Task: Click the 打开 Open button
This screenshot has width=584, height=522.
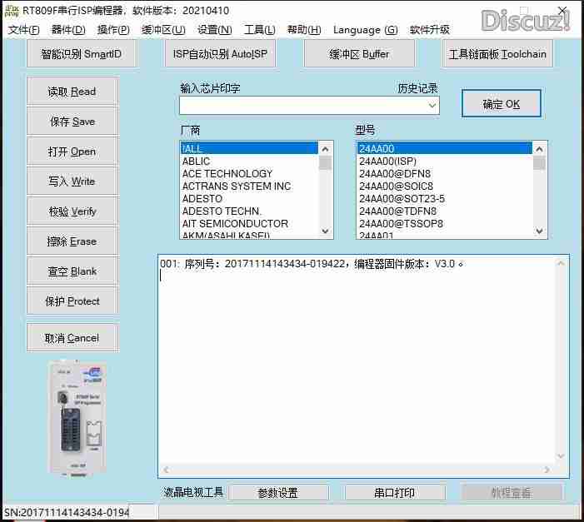Action: (x=72, y=152)
